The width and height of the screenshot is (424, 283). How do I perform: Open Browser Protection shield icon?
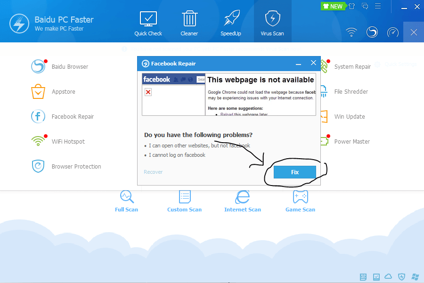point(38,166)
